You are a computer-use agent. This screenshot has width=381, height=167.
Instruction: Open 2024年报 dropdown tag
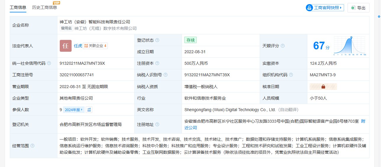pos(74,110)
